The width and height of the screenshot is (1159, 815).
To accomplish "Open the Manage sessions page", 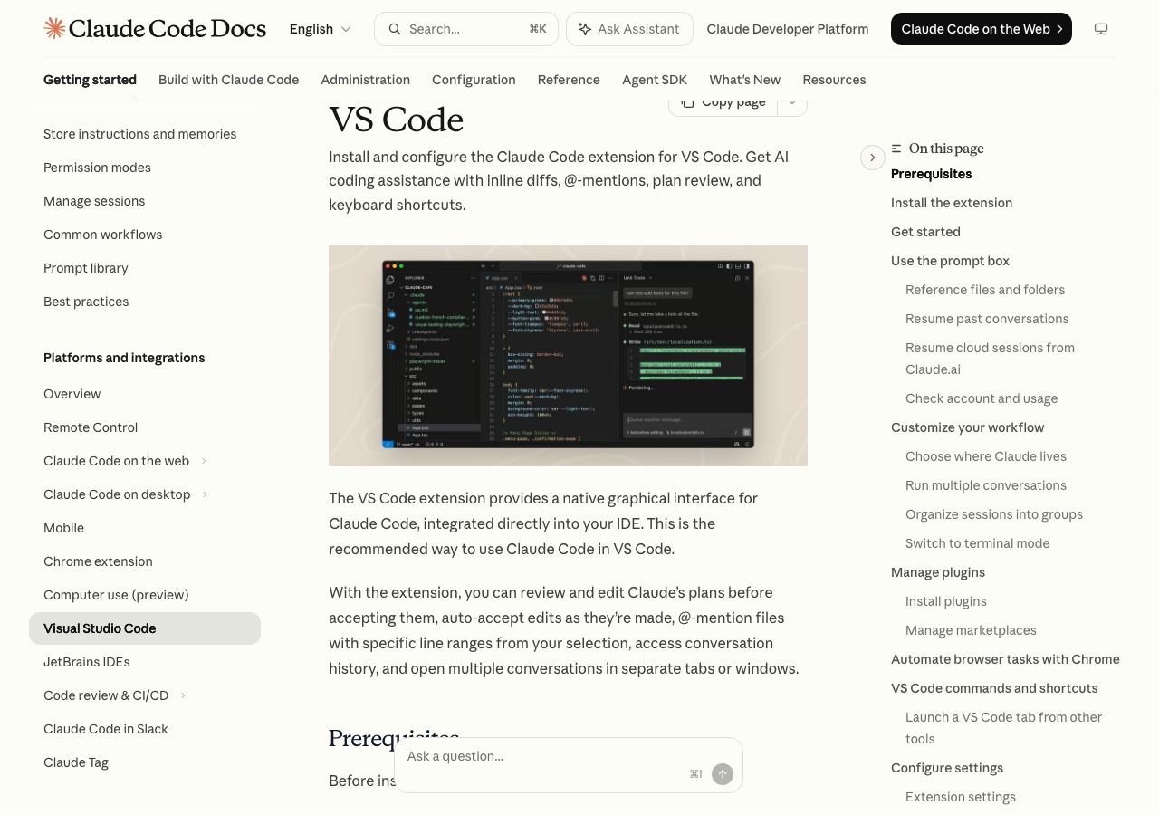I will click(x=94, y=201).
